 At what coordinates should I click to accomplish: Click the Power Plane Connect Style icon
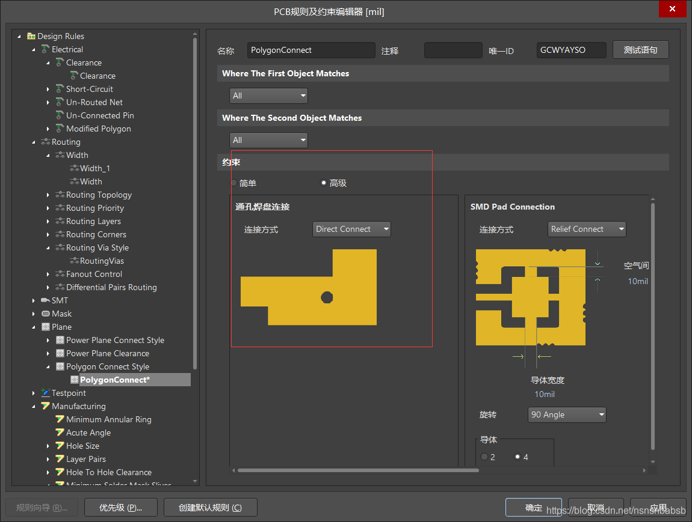[60, 340]
